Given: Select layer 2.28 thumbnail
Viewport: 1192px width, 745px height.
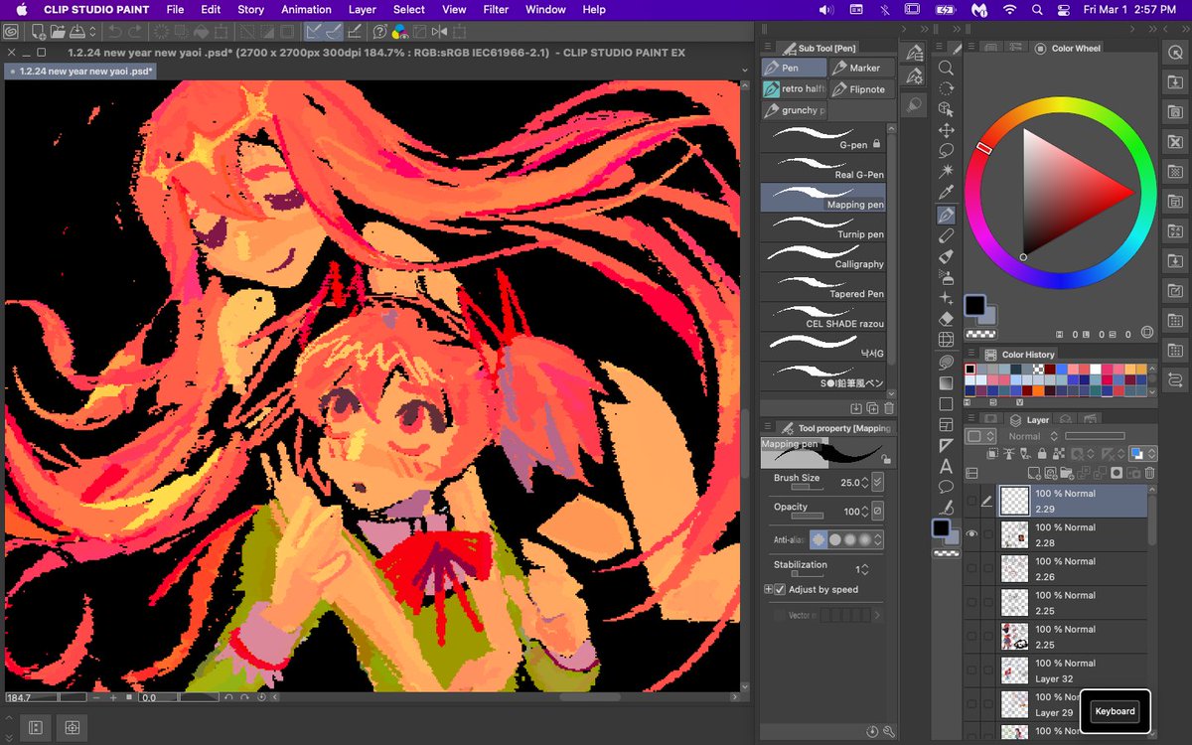Looking at the screenshot, I should pyautogui.click(x=1014, y=534).
